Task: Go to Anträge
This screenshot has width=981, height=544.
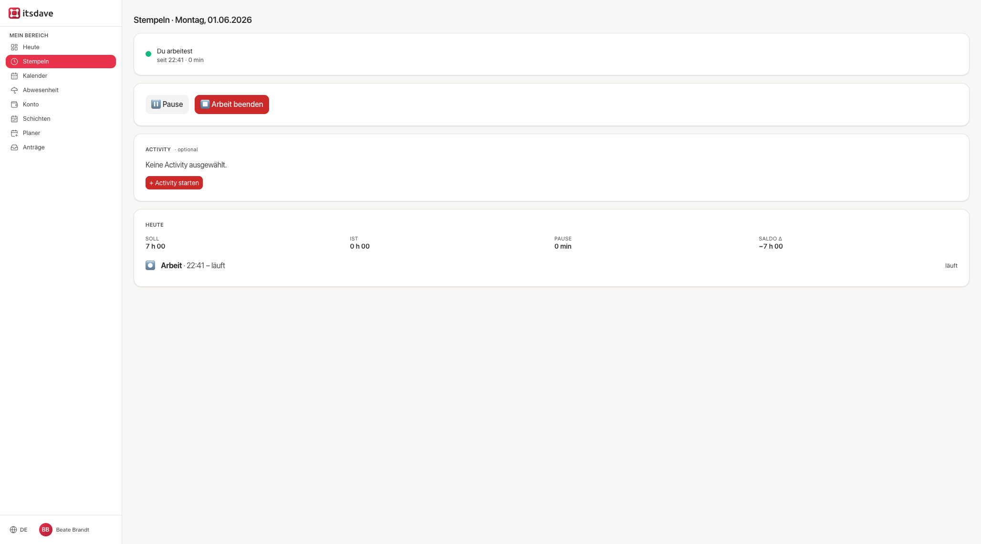Action: click(61, 147)
